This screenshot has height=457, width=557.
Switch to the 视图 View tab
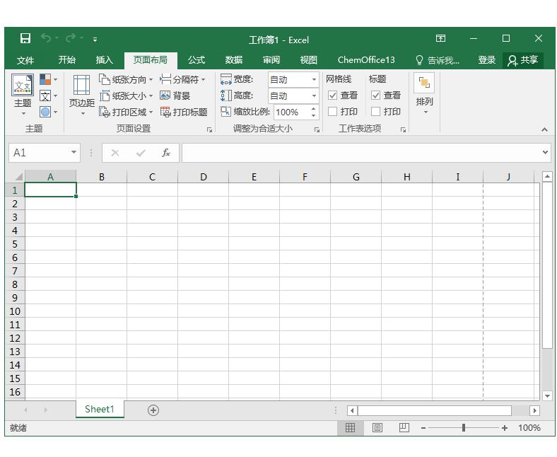pyautogui.click(x=309, y=60)
